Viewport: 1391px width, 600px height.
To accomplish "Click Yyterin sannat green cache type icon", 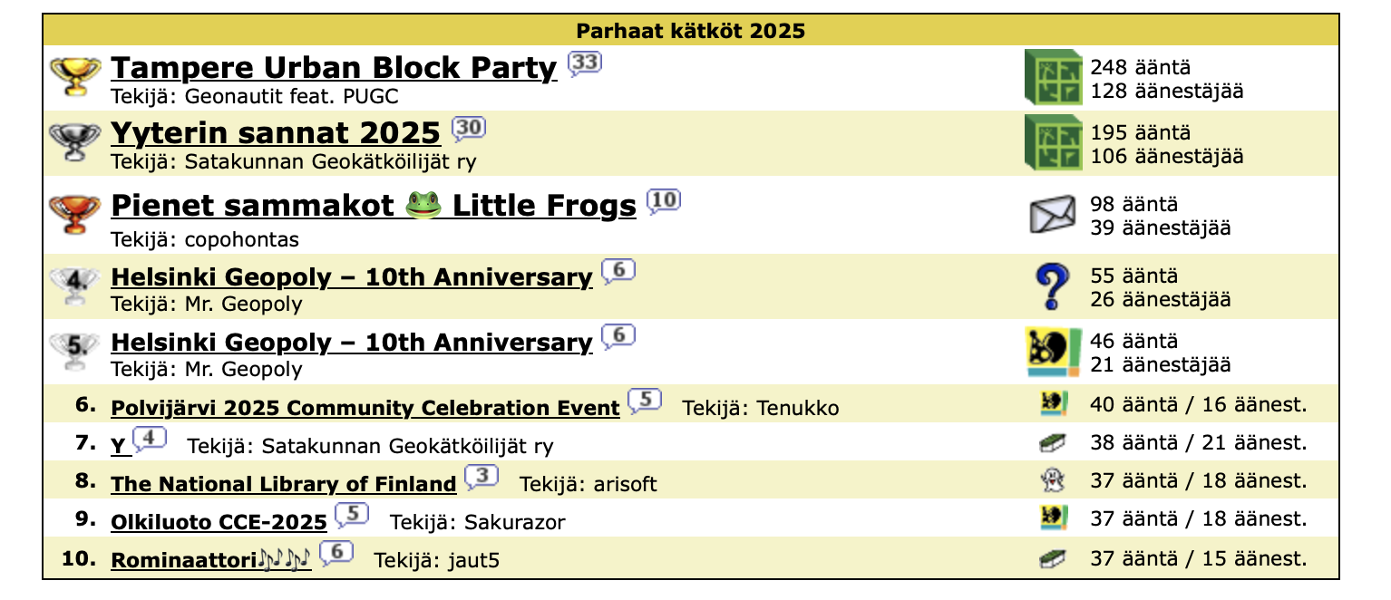I will tap(1053, 142).
